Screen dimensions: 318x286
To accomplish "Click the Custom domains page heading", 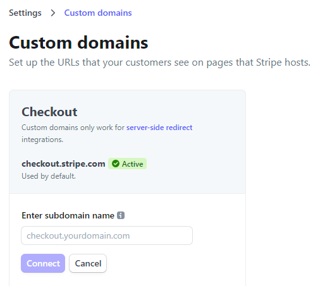I will [78, 43].
